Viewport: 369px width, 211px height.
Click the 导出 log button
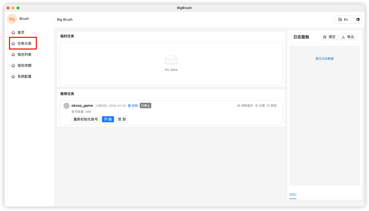tap(347, 37)
